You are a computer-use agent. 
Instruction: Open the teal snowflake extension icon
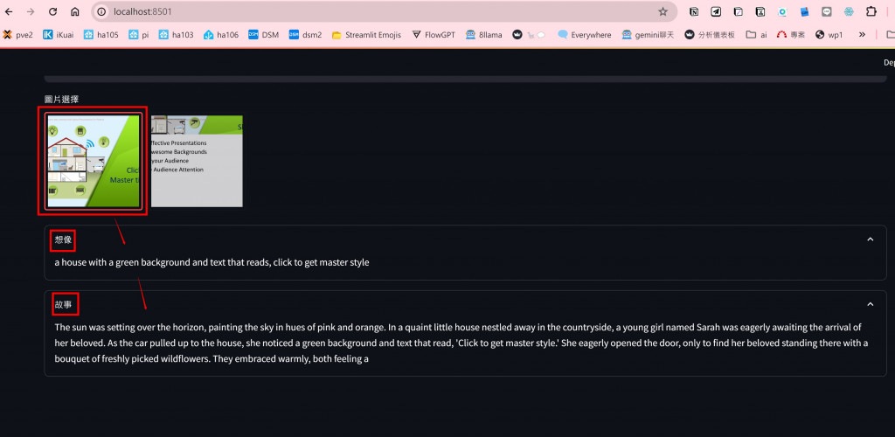click(849, 11)
